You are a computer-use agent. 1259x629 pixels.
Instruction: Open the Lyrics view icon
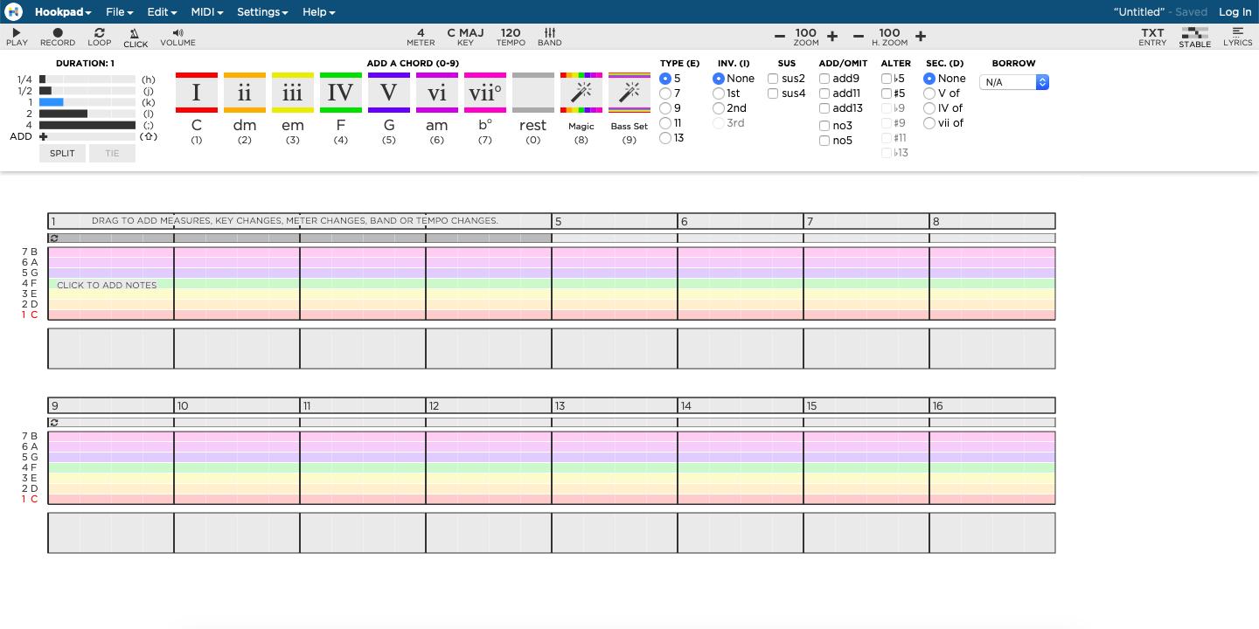click(1237, 32)
